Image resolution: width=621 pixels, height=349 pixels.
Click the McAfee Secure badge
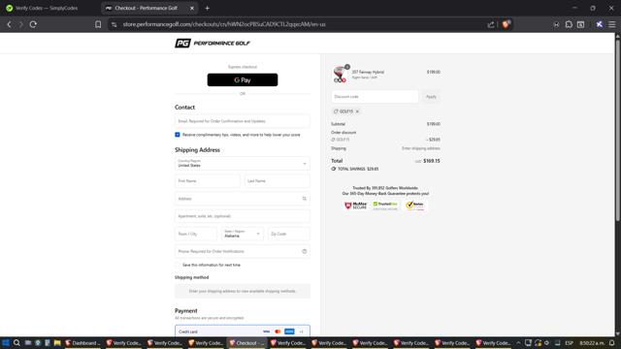[356, 206]
